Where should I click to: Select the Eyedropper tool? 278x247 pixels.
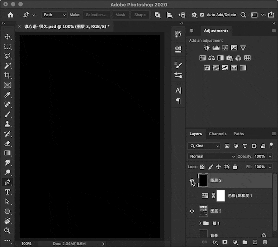(7, 95)
